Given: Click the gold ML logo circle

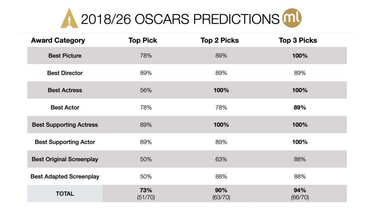Looking at the screenshot, I should pos(292,17).
